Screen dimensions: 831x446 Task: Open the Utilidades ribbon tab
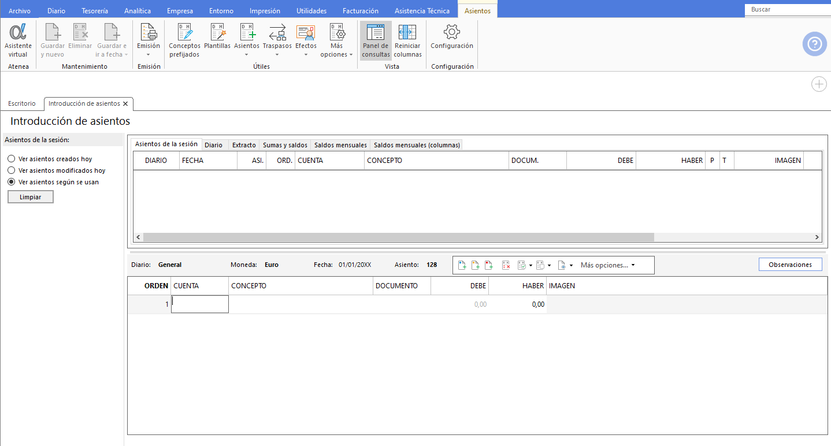311,10
